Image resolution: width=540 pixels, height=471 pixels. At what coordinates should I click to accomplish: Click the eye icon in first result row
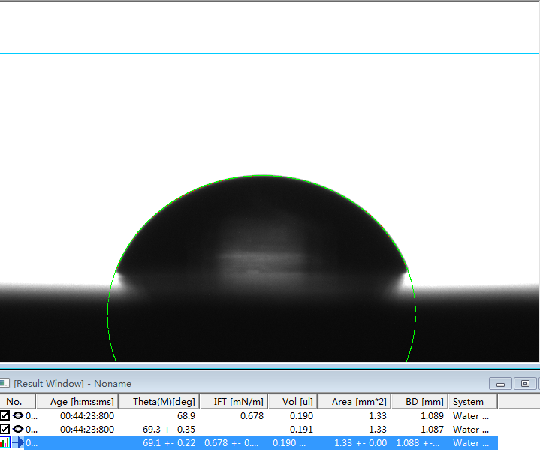[x=18, y=415]
